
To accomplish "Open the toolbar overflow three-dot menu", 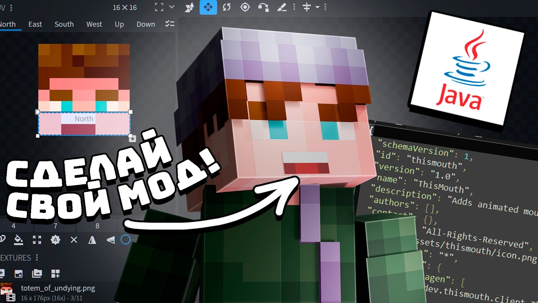I will pos(325,7).
